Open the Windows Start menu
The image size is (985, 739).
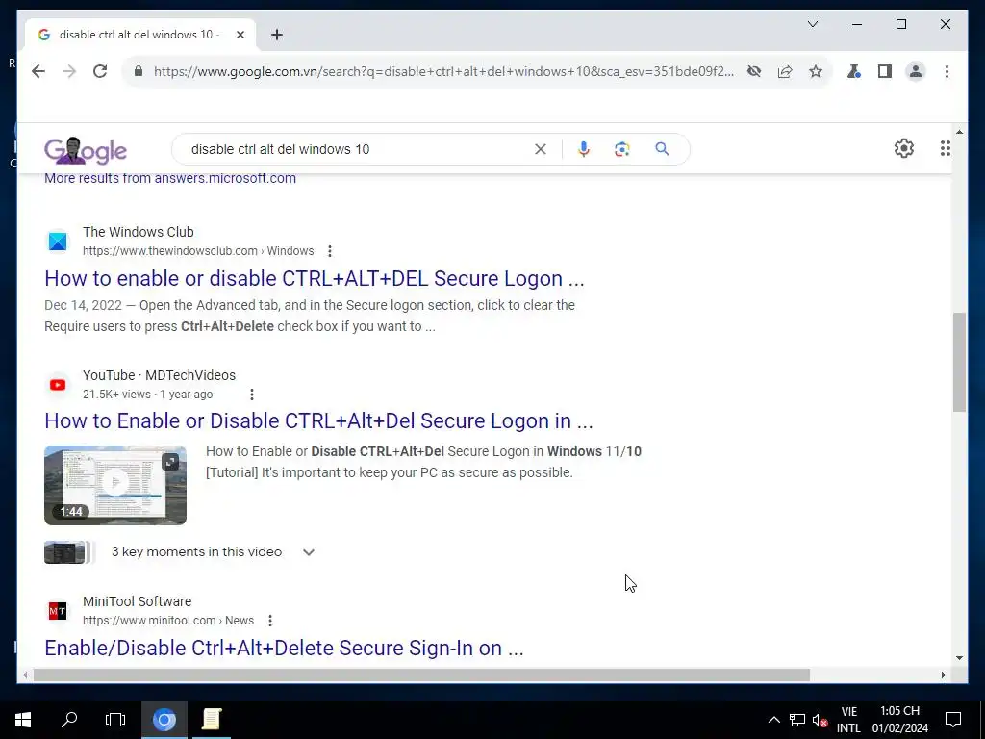(23, 720)
